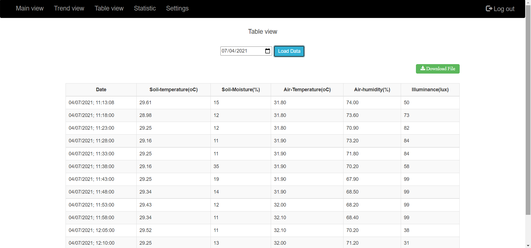Click soil temperature value 29.61
The image size is (531, 248).
click(x=145, y=103)
